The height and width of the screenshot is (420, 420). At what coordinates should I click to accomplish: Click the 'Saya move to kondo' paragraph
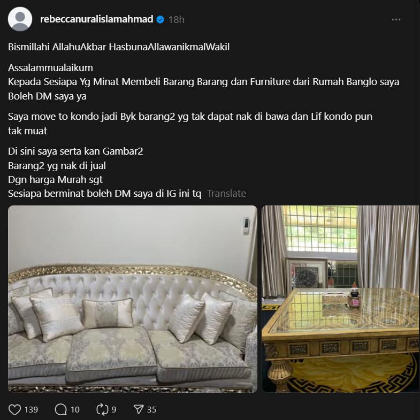pyautogui.click(x=190, y=124)
